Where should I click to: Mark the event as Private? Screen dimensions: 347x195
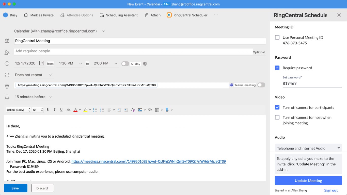(39, 15)
